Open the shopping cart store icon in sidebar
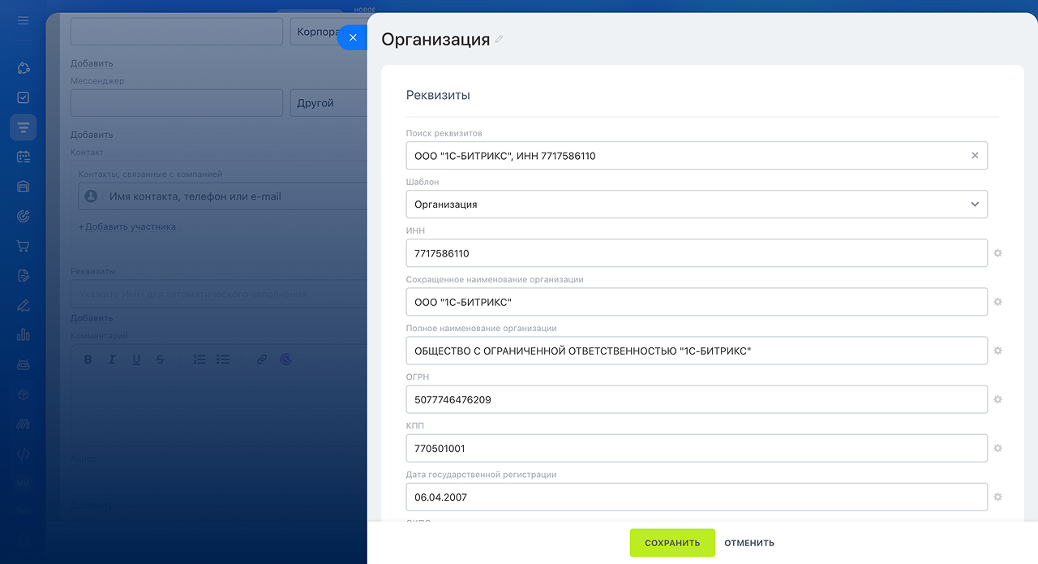 (x=23, y=246)
